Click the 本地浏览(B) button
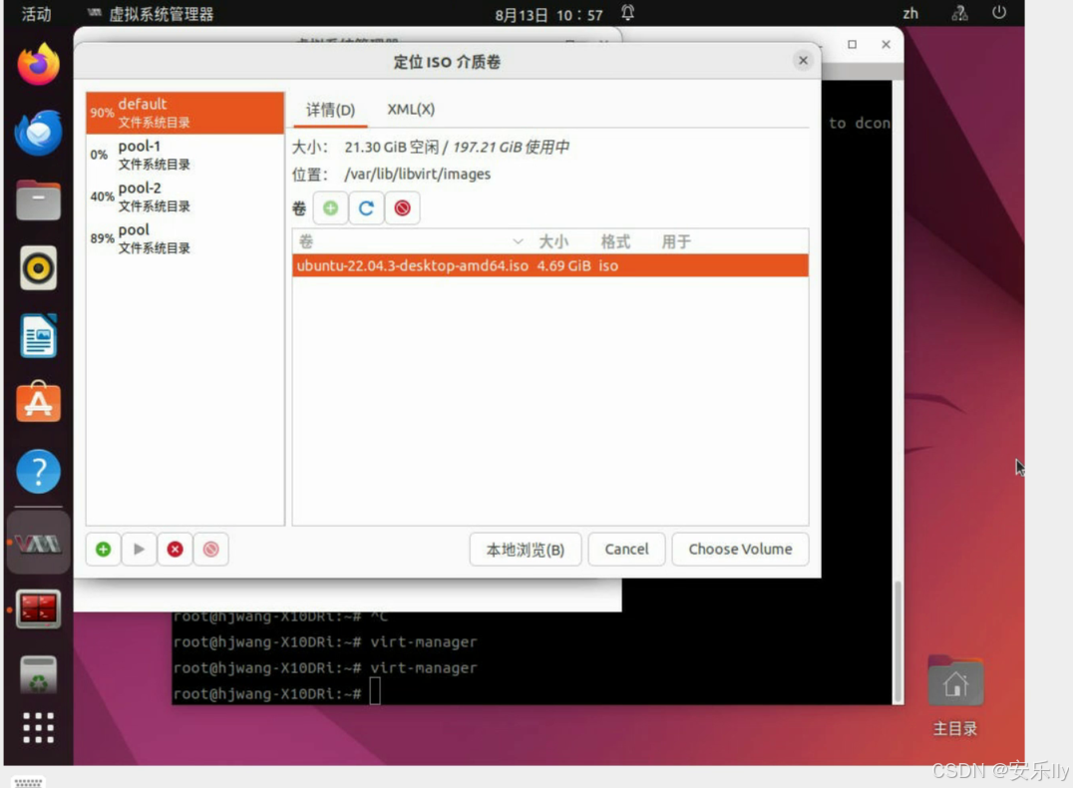 (525, 550)
